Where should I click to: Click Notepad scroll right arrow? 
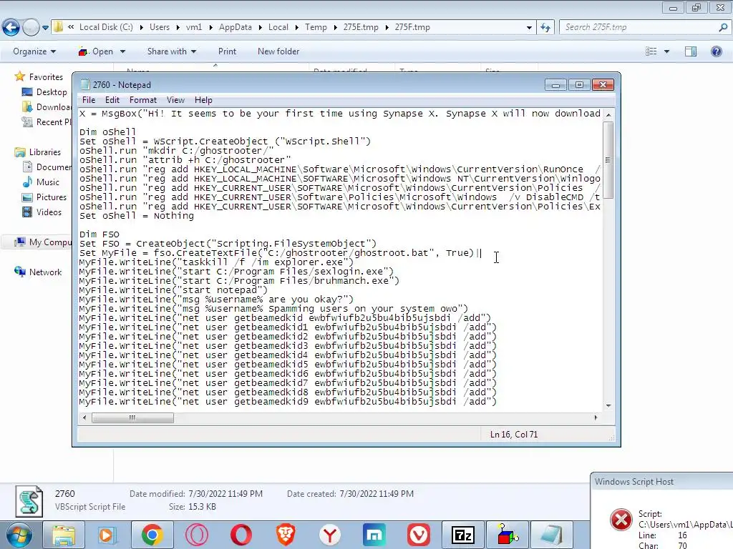pyautogui.click(x=596, y=417)
